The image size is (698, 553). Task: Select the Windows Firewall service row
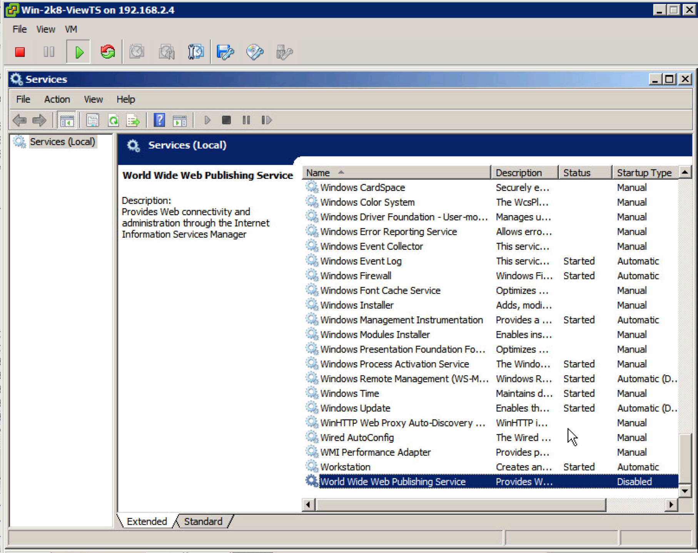(356, 276)
